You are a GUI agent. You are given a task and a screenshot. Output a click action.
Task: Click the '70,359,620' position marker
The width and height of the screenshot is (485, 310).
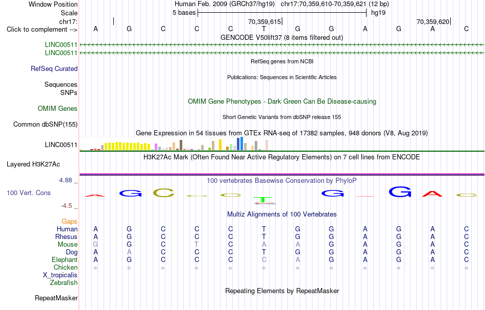(433, 21)
